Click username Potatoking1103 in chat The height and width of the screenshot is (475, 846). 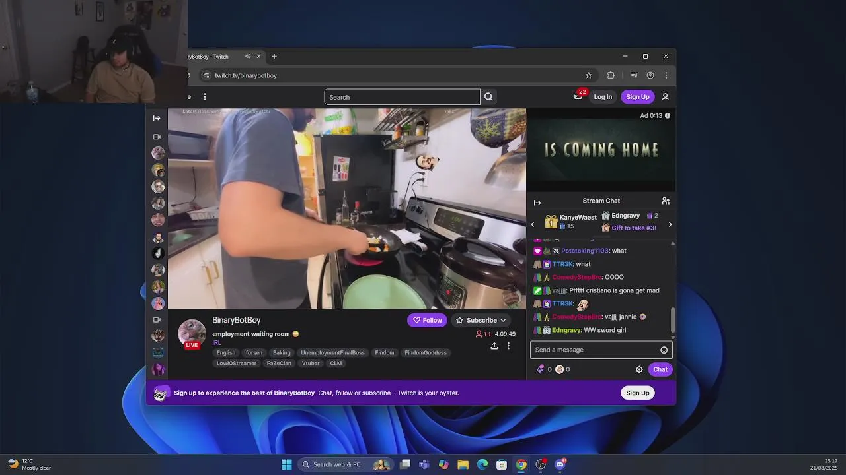coord(584,251)
